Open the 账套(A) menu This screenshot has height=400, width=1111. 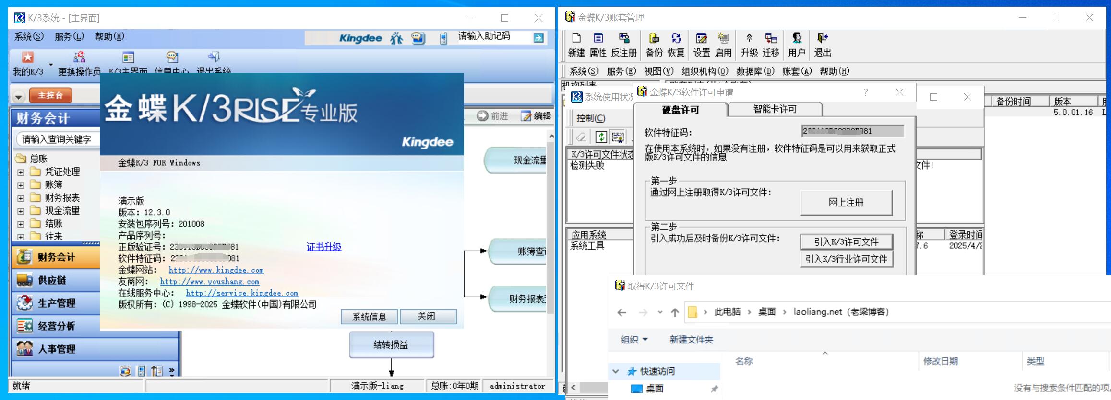797,71
